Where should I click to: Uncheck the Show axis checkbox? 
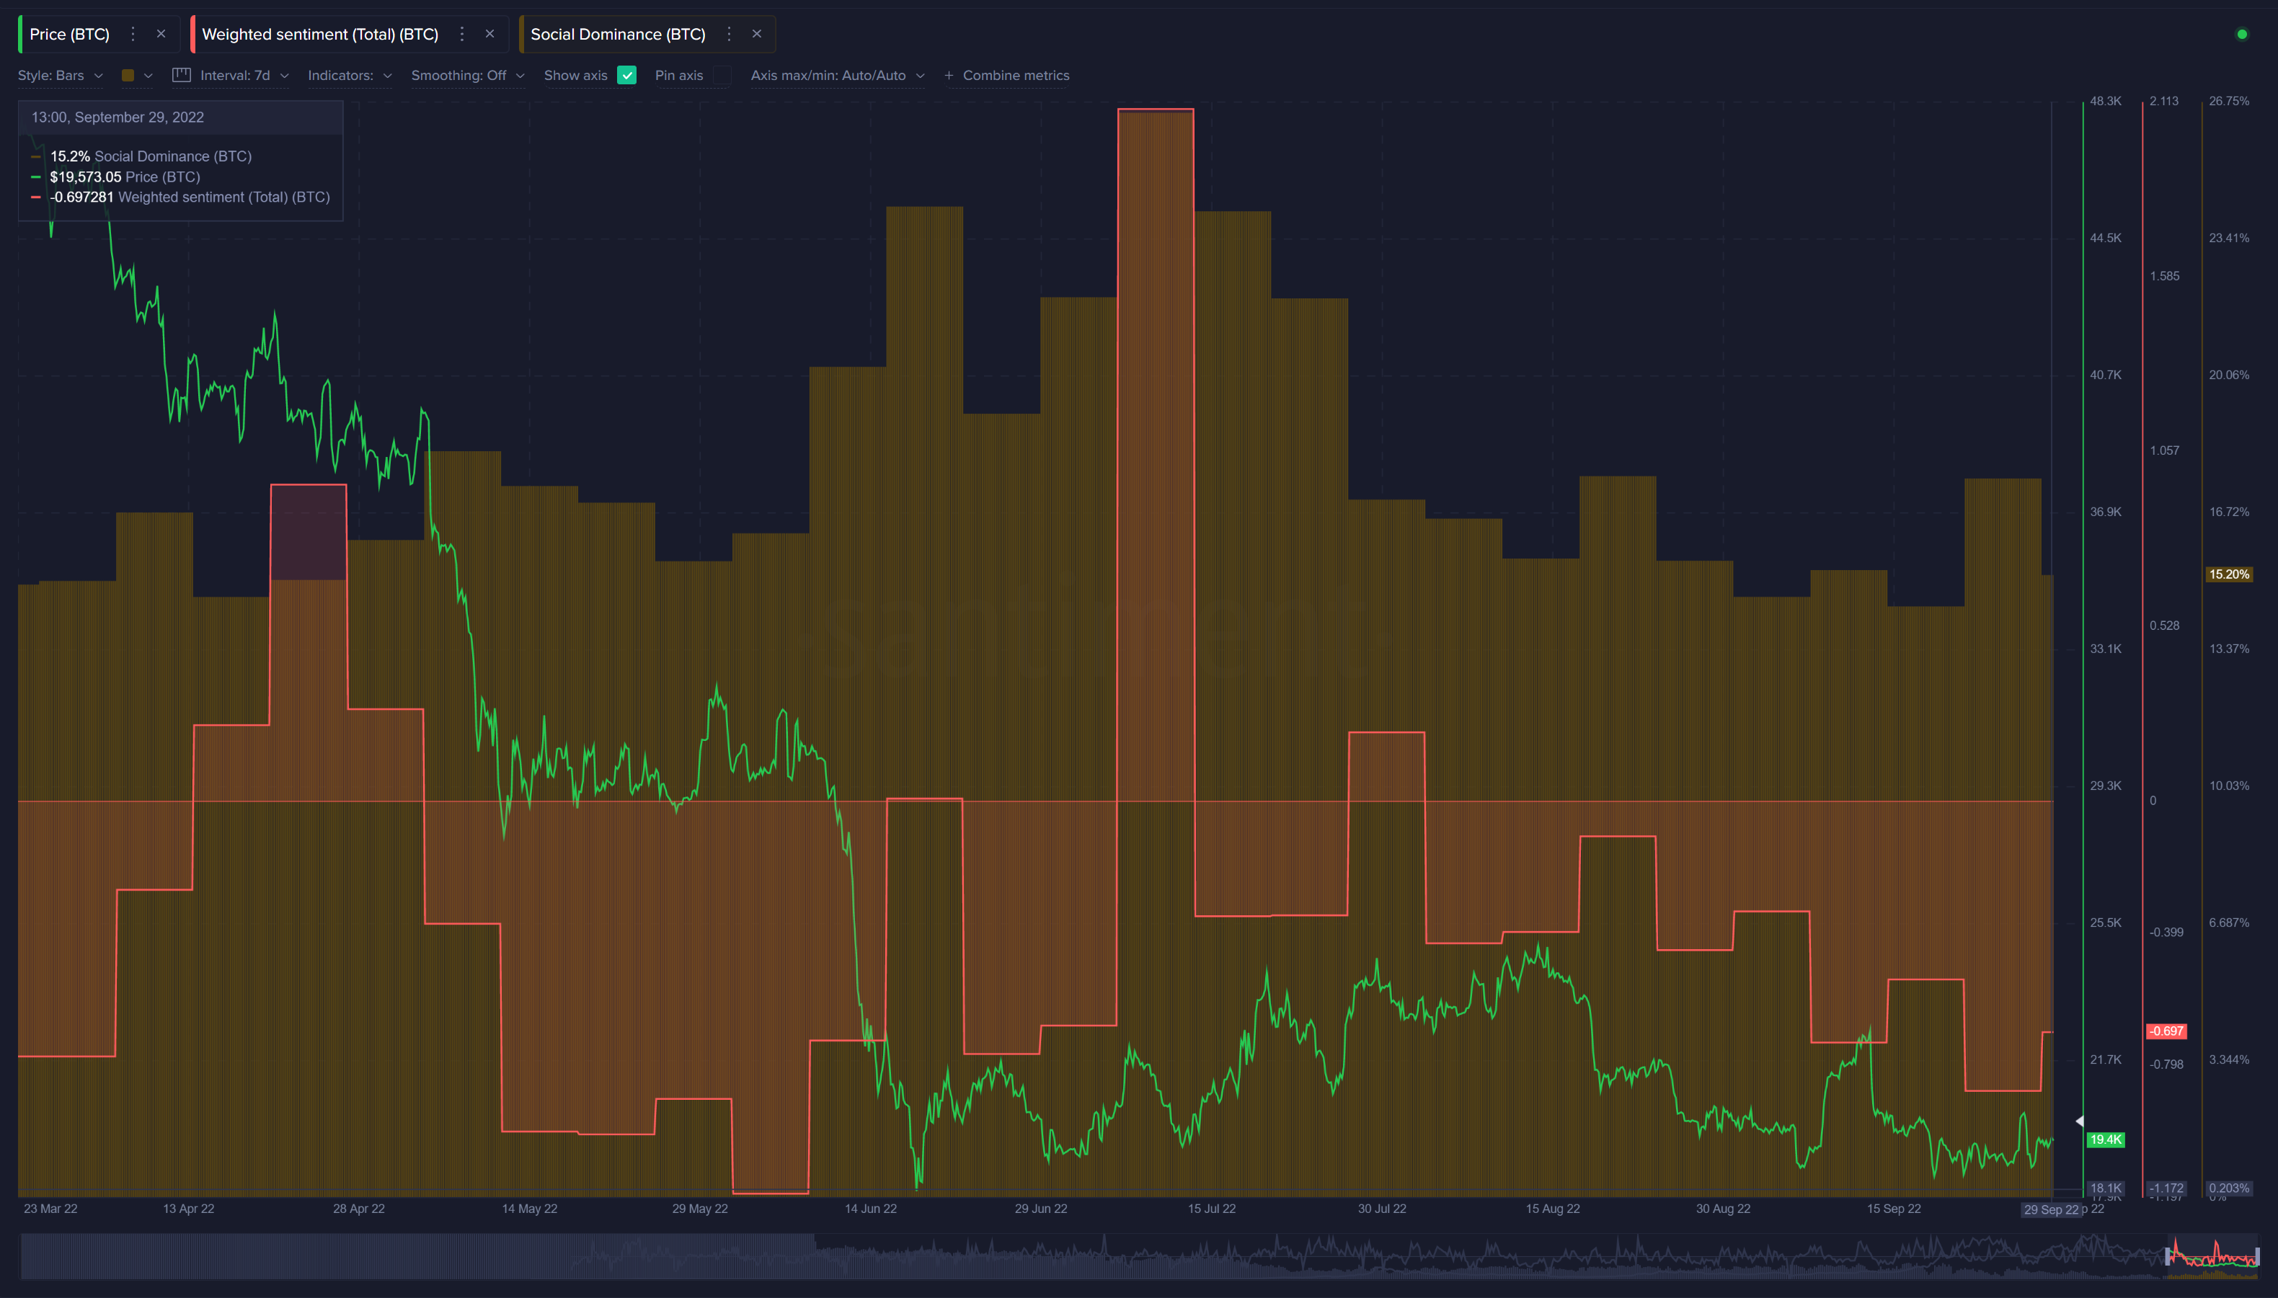(x=626, y=76)
